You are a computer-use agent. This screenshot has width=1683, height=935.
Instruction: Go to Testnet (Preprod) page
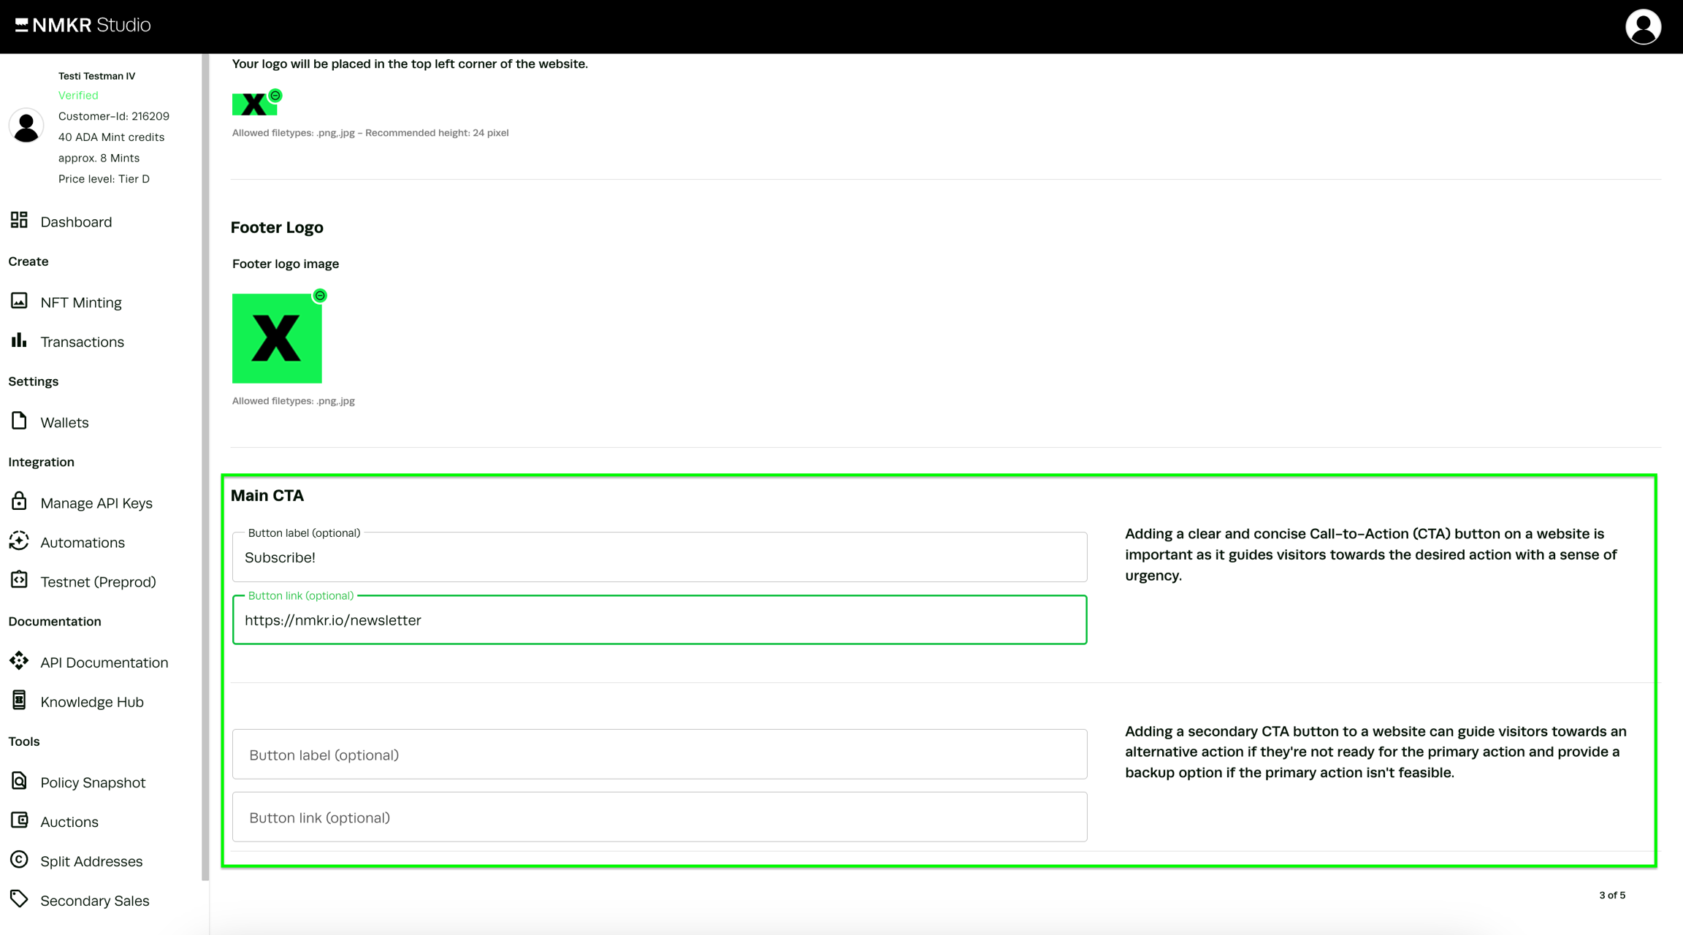98,581
